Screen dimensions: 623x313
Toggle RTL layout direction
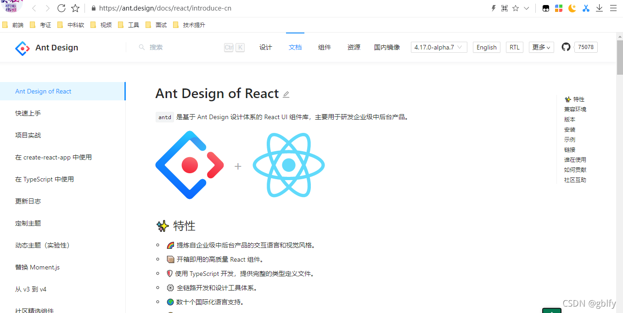click(514, 47)
